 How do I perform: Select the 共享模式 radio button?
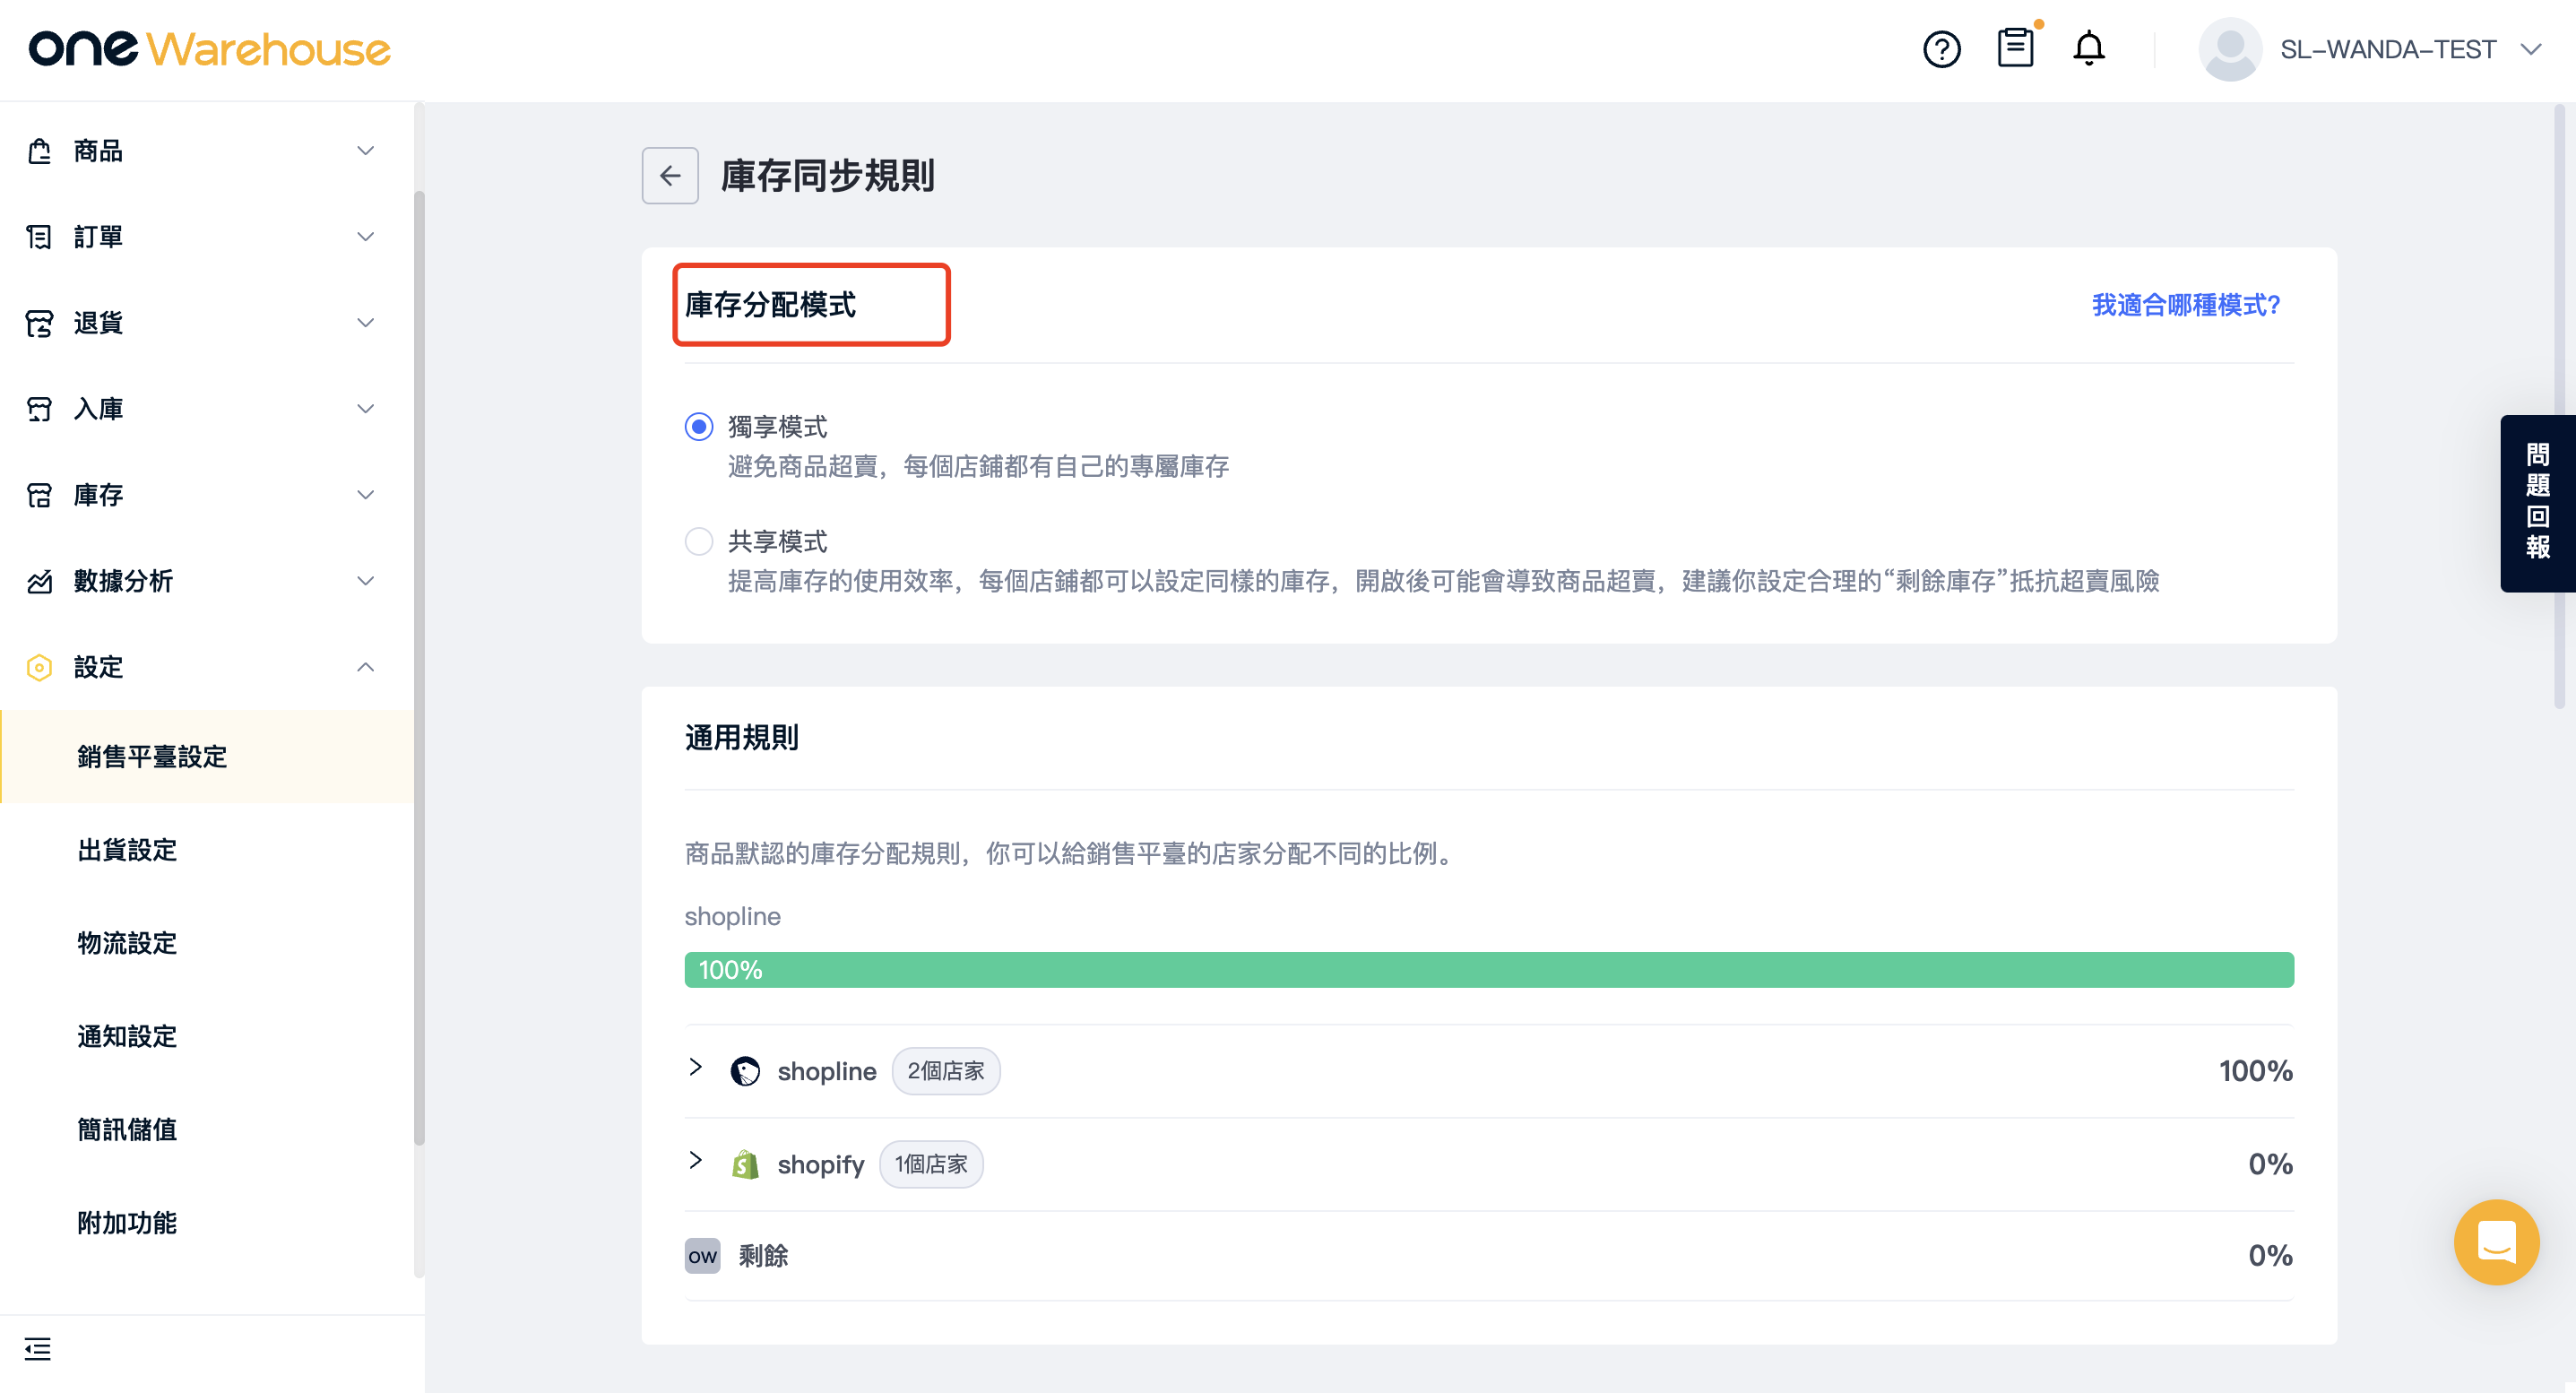[x=699, y=541]
